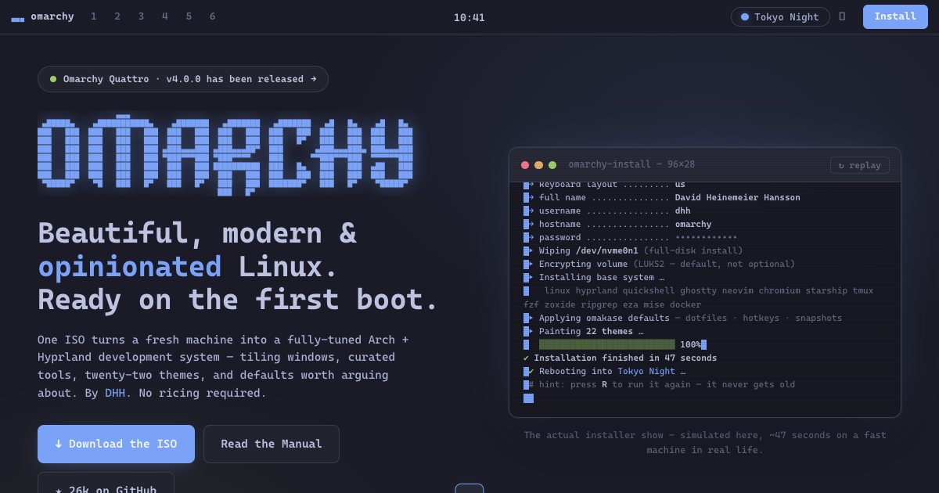Image resolution: width=939 pixels, height=493 pixels.
Task: Click the full name David Heinemeier Hansson line
Action: [662, 197]
